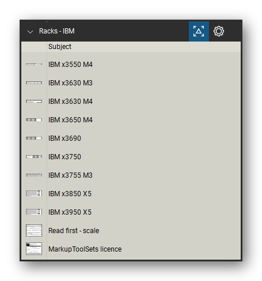Select the IBM x3550 M4 tool icon
The image size is (262, 281).
(34, 64)
